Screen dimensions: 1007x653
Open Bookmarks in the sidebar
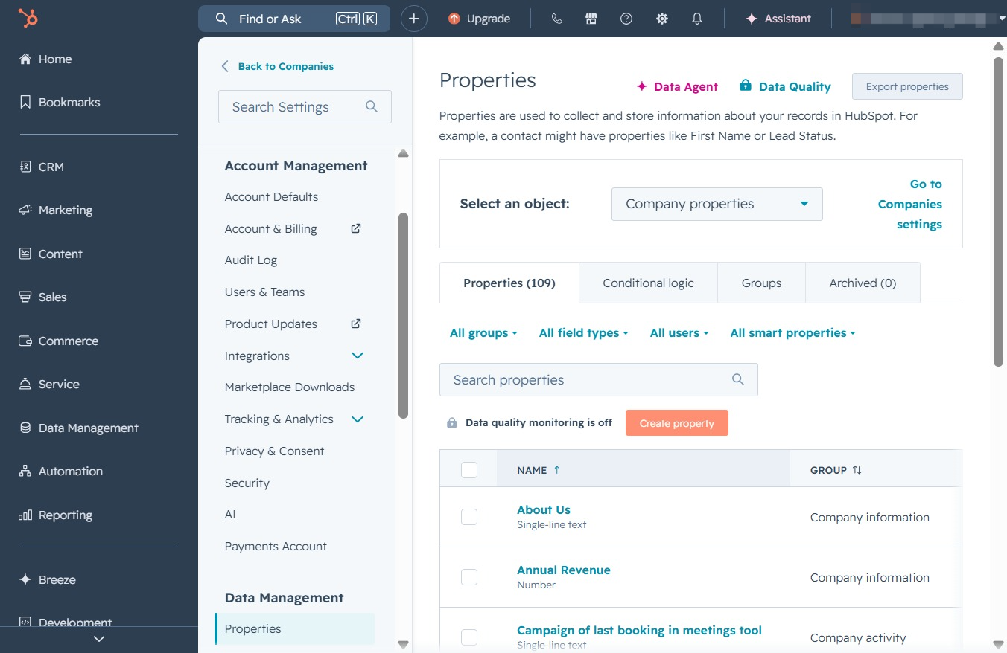[60, 102]
